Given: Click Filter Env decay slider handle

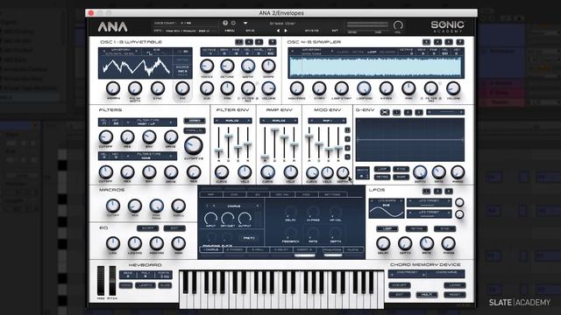Looking at the screenshot, I should click(228, 136).
